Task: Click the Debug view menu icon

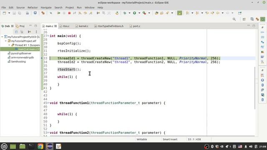Action: coord(36,32)
